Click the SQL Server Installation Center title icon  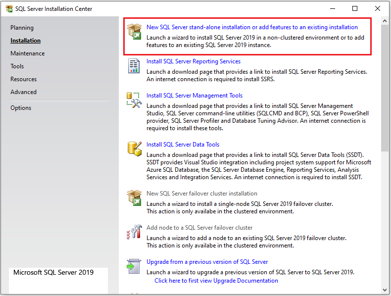pos(9,8)
